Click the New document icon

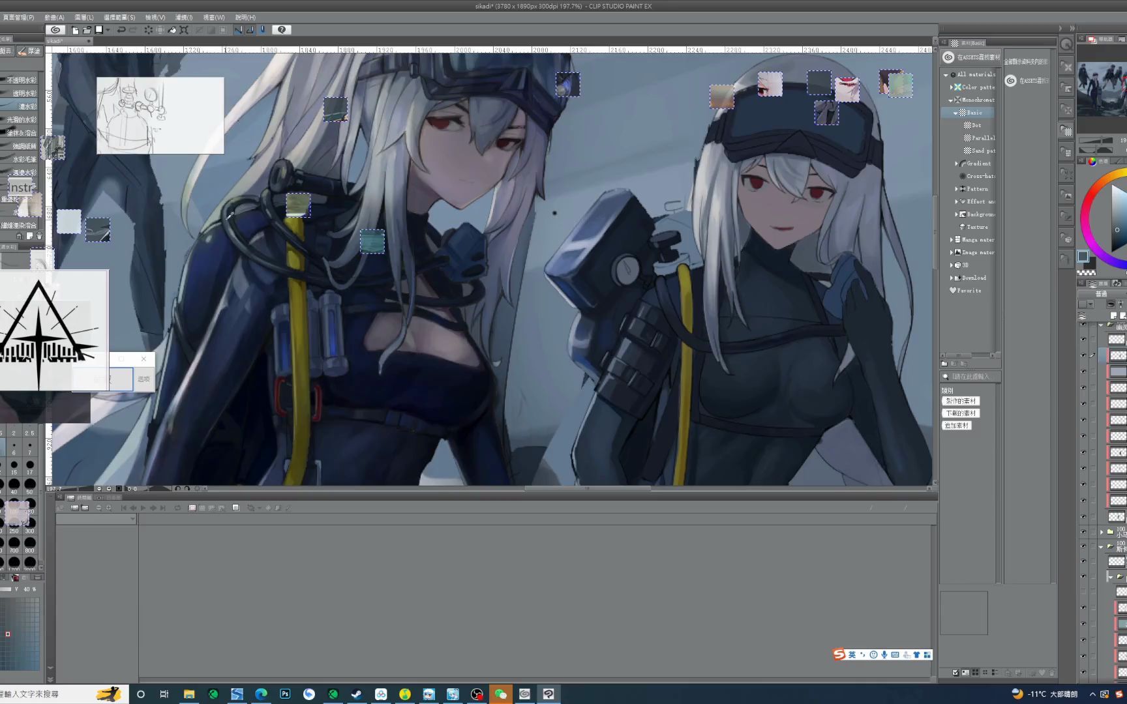[75, 30]
